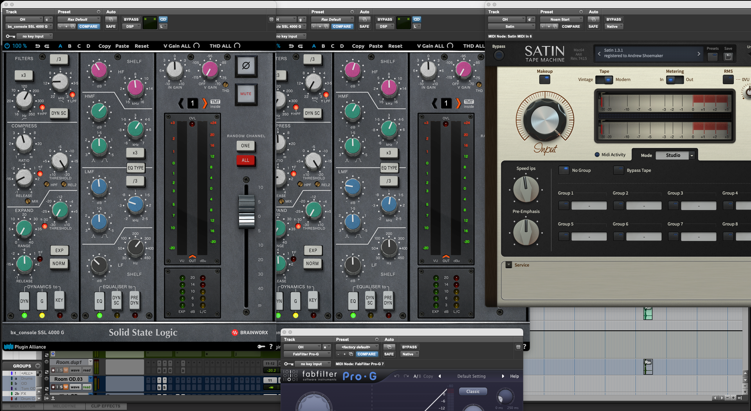The height and width of the screenshot is (411, 751).
Task: Open the no key input dropdown in left bx_console
Action: [x=35, y=36]
